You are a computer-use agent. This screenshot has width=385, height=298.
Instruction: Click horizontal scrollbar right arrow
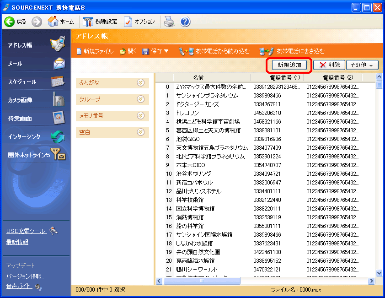tap(371, 281)
